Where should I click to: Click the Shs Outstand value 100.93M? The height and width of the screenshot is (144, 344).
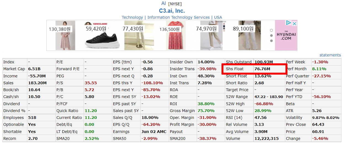264,62
